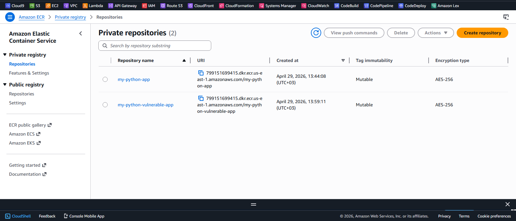Open Amazon ECS external link

click(x=25, y=134)
